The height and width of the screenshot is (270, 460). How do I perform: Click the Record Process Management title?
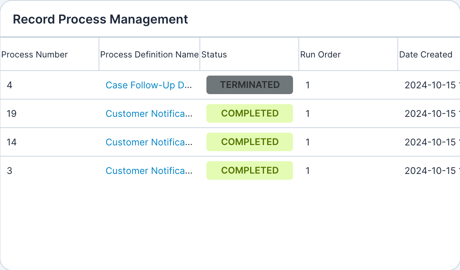click(101, 19)
